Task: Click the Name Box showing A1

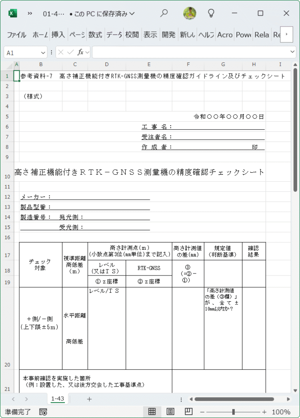Action: 22,53
